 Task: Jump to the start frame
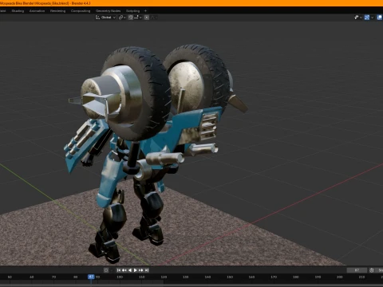[119, 270]
